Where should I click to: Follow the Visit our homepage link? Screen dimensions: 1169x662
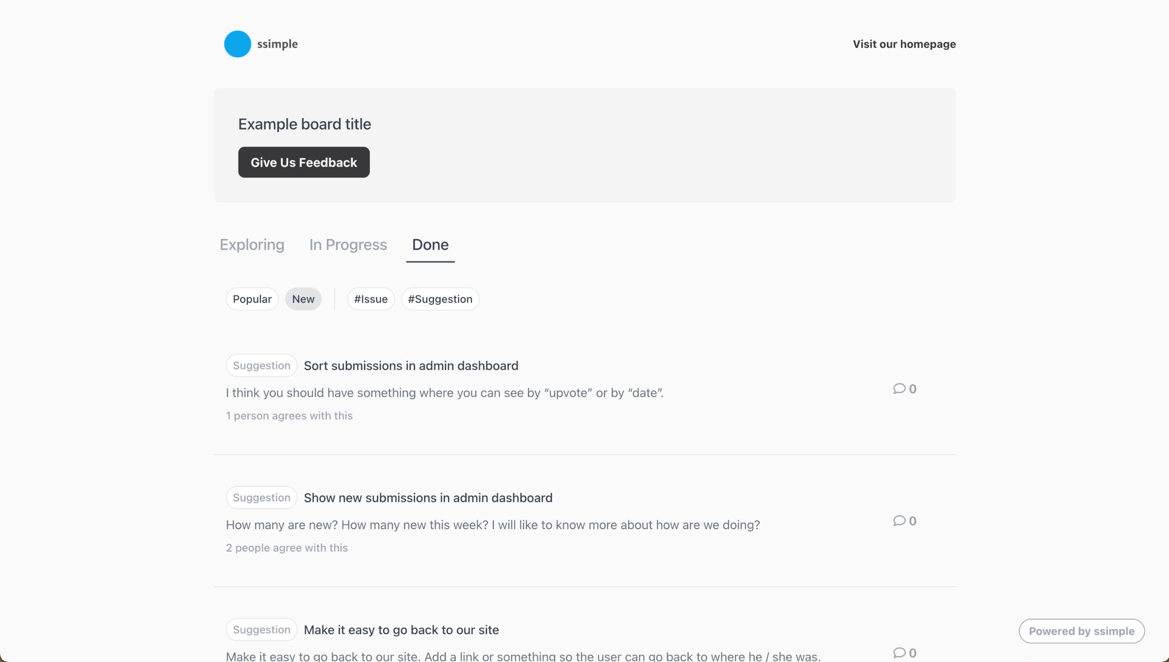904,44
